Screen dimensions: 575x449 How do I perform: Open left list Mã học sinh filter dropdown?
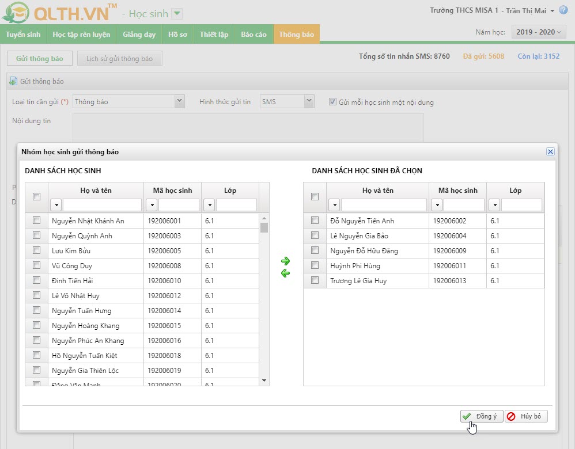pyautogui.click(x=152, y=206)
